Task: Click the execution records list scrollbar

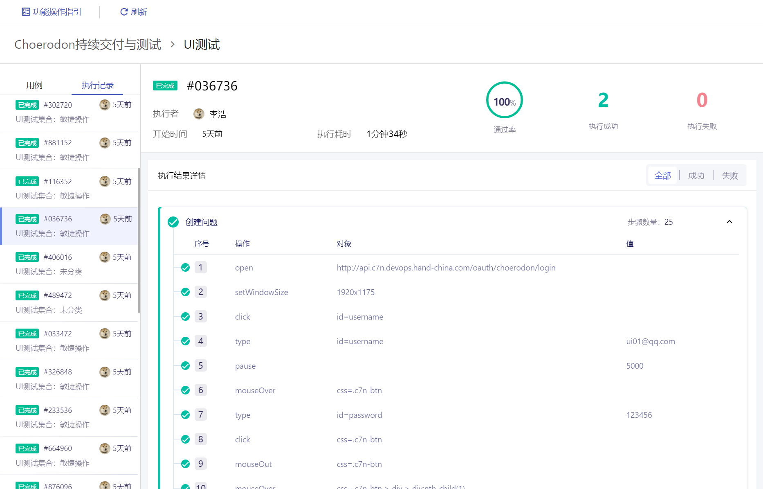Action: click(x=139, y=240)
